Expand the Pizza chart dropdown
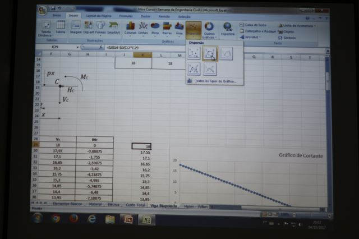Viewport: 359px width, 239px height. tap(155, 29)
